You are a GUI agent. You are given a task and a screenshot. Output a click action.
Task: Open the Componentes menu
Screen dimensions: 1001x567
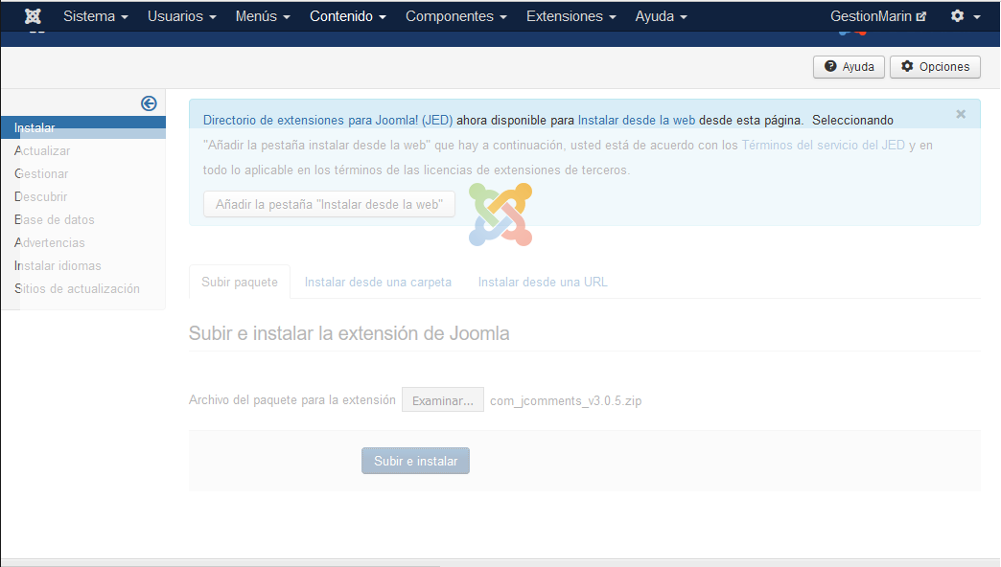pyautogui.click(x=455, y=16)
